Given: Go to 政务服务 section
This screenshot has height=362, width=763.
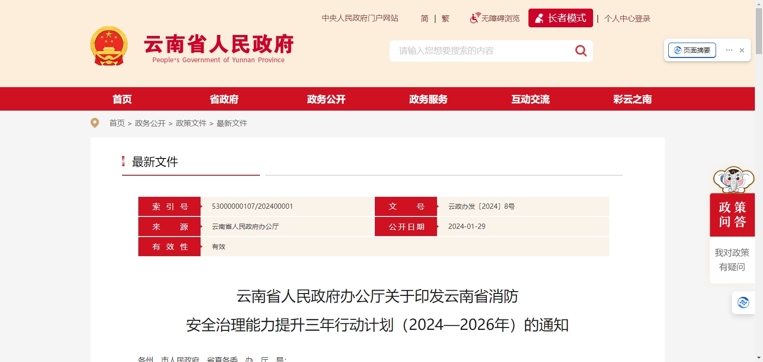Looking at the screenshot, I should 428,99.
